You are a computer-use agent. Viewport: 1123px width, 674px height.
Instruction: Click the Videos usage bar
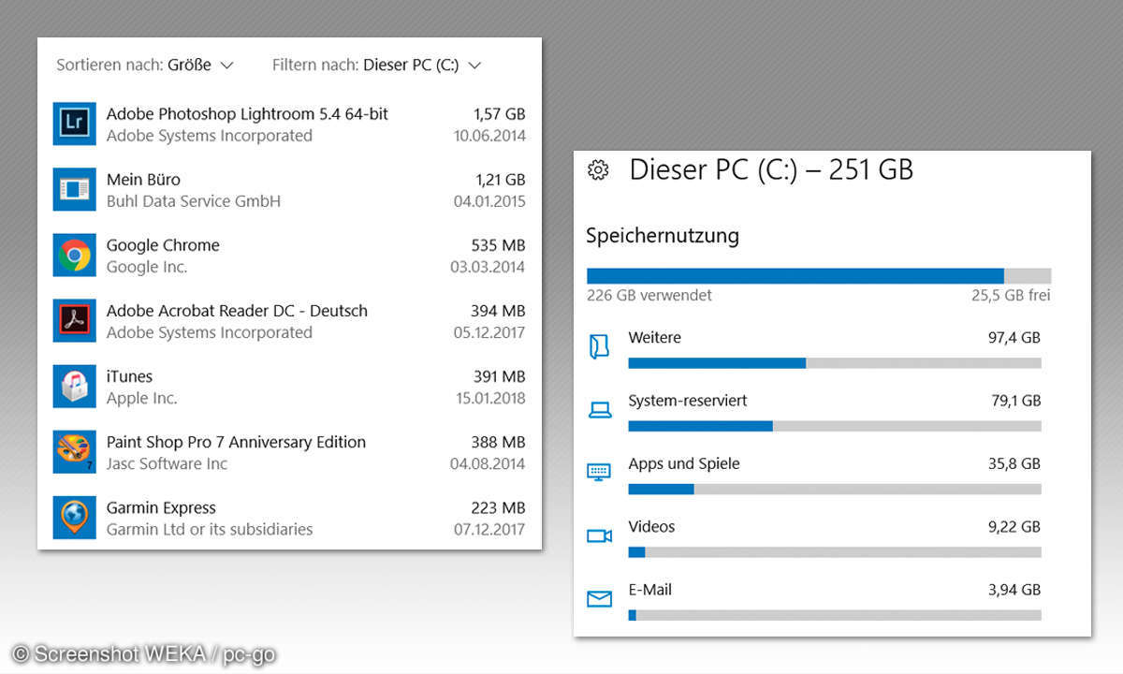coord(835,552)
